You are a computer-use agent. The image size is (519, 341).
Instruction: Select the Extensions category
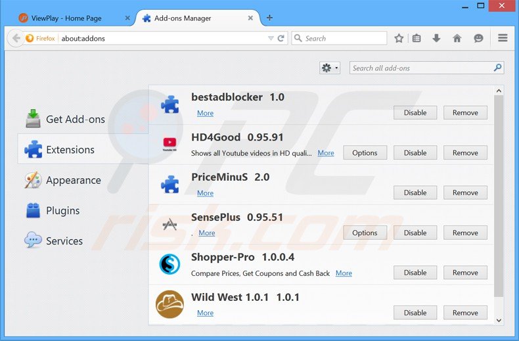point(83,149)
